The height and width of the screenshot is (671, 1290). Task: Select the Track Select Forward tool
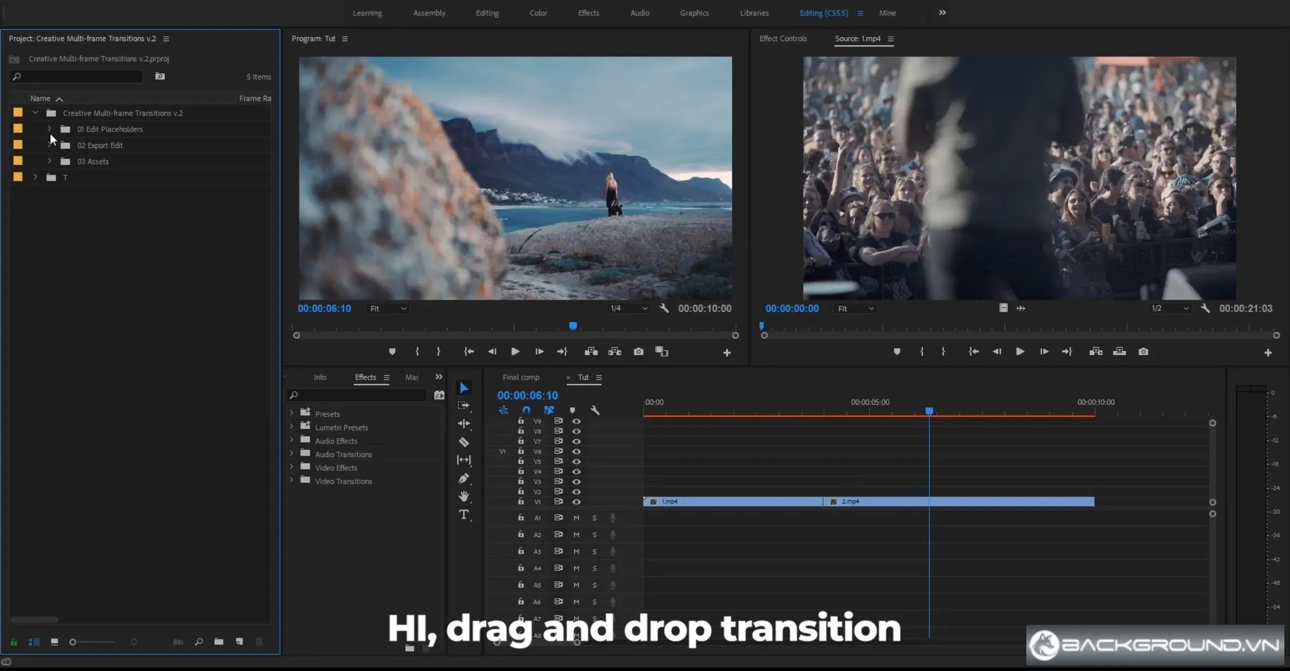pos(463,405)
